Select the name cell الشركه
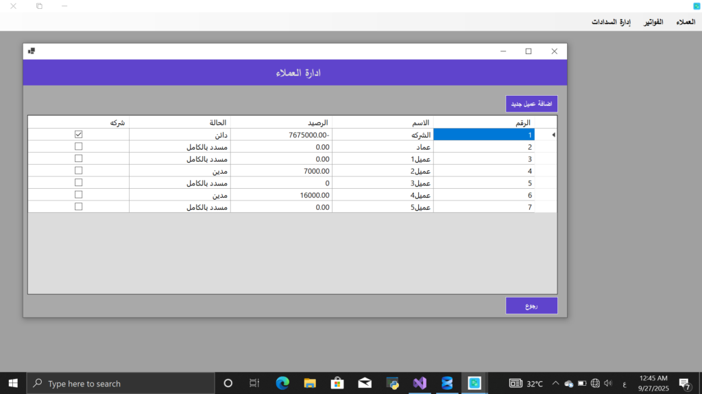The image size is (702, 394). point(383,135)
